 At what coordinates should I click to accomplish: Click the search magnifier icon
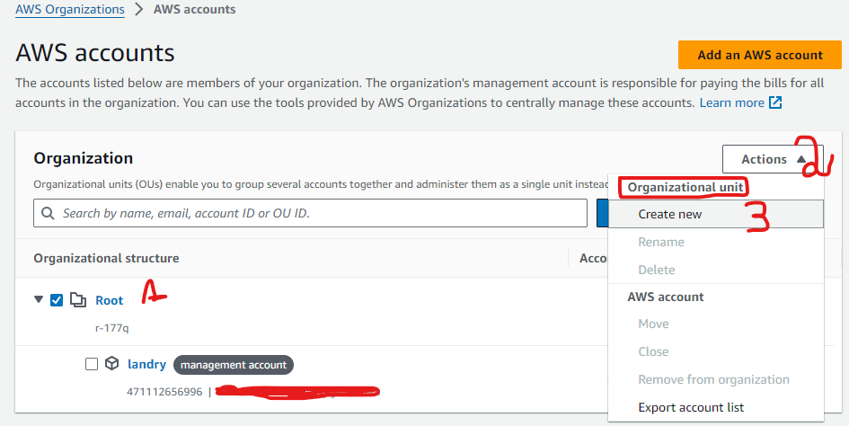49,214
